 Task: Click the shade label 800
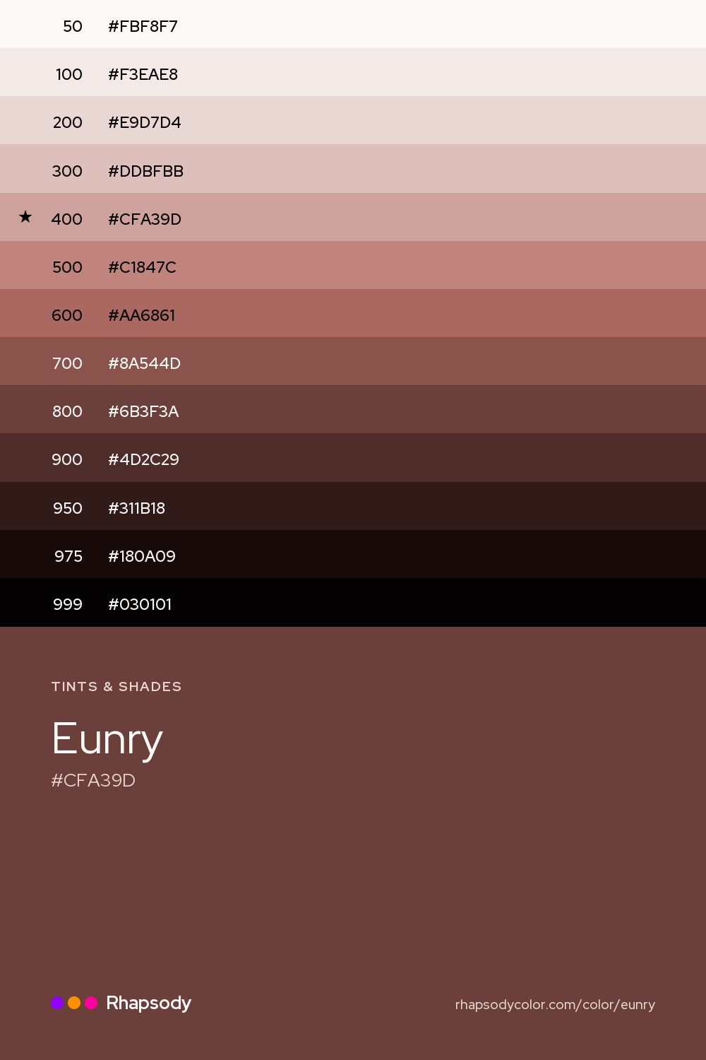68,411
